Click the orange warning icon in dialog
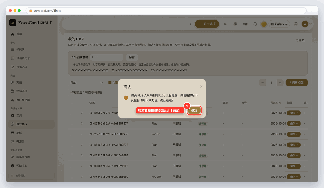The width and height of the screenshot is (324, 188). [126, 97]
